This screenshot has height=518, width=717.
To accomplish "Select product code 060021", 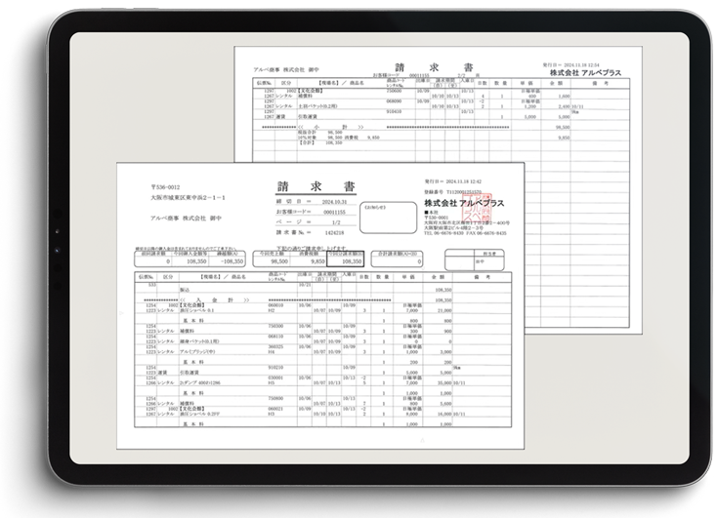I will click(x=275, y=409).
